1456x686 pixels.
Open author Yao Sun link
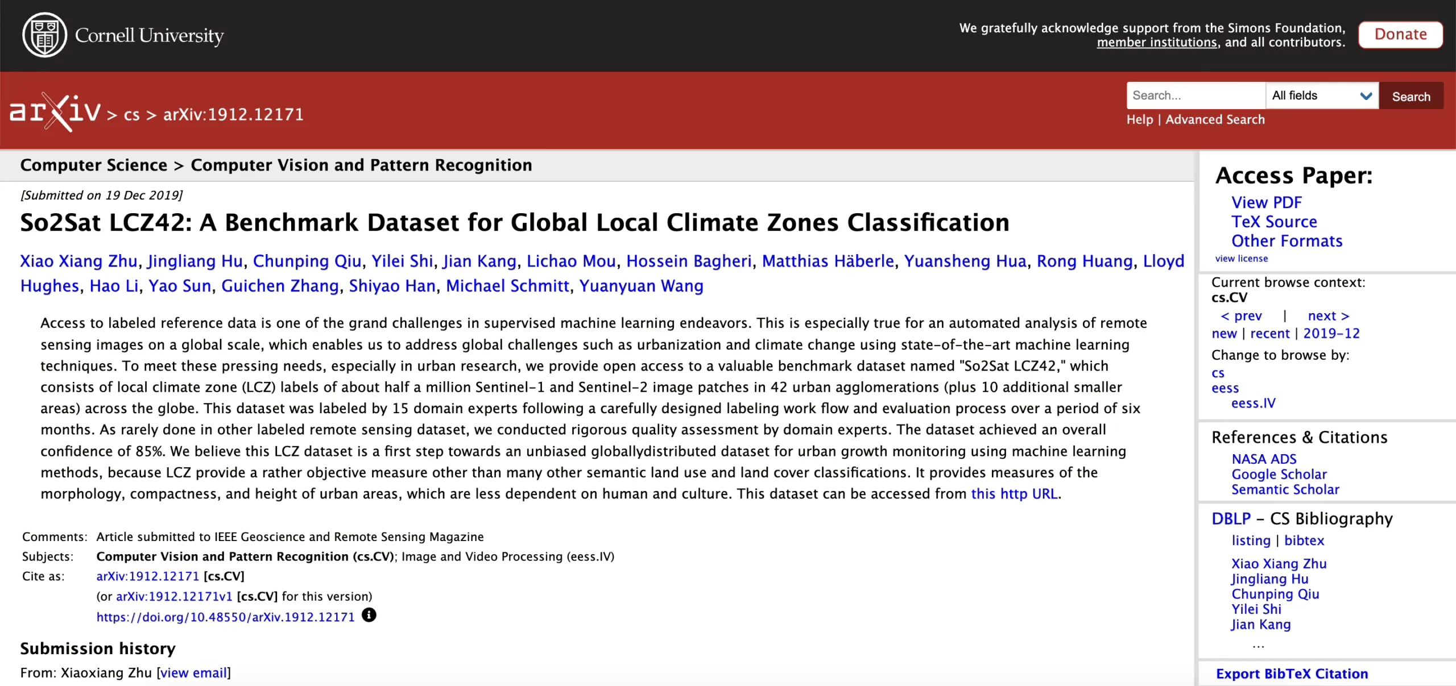[x=180, y=286]
